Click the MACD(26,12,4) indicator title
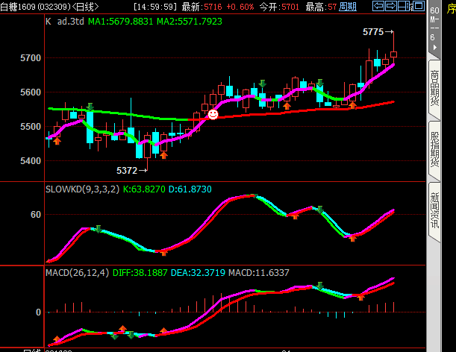The image size is (456, 352). tap(77, 273)
